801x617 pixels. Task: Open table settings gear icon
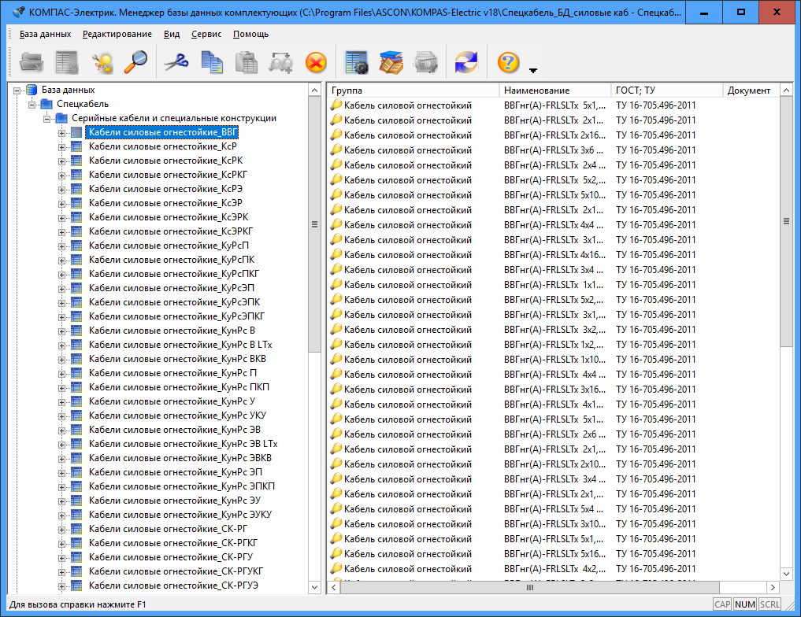(x=357, y=62)
